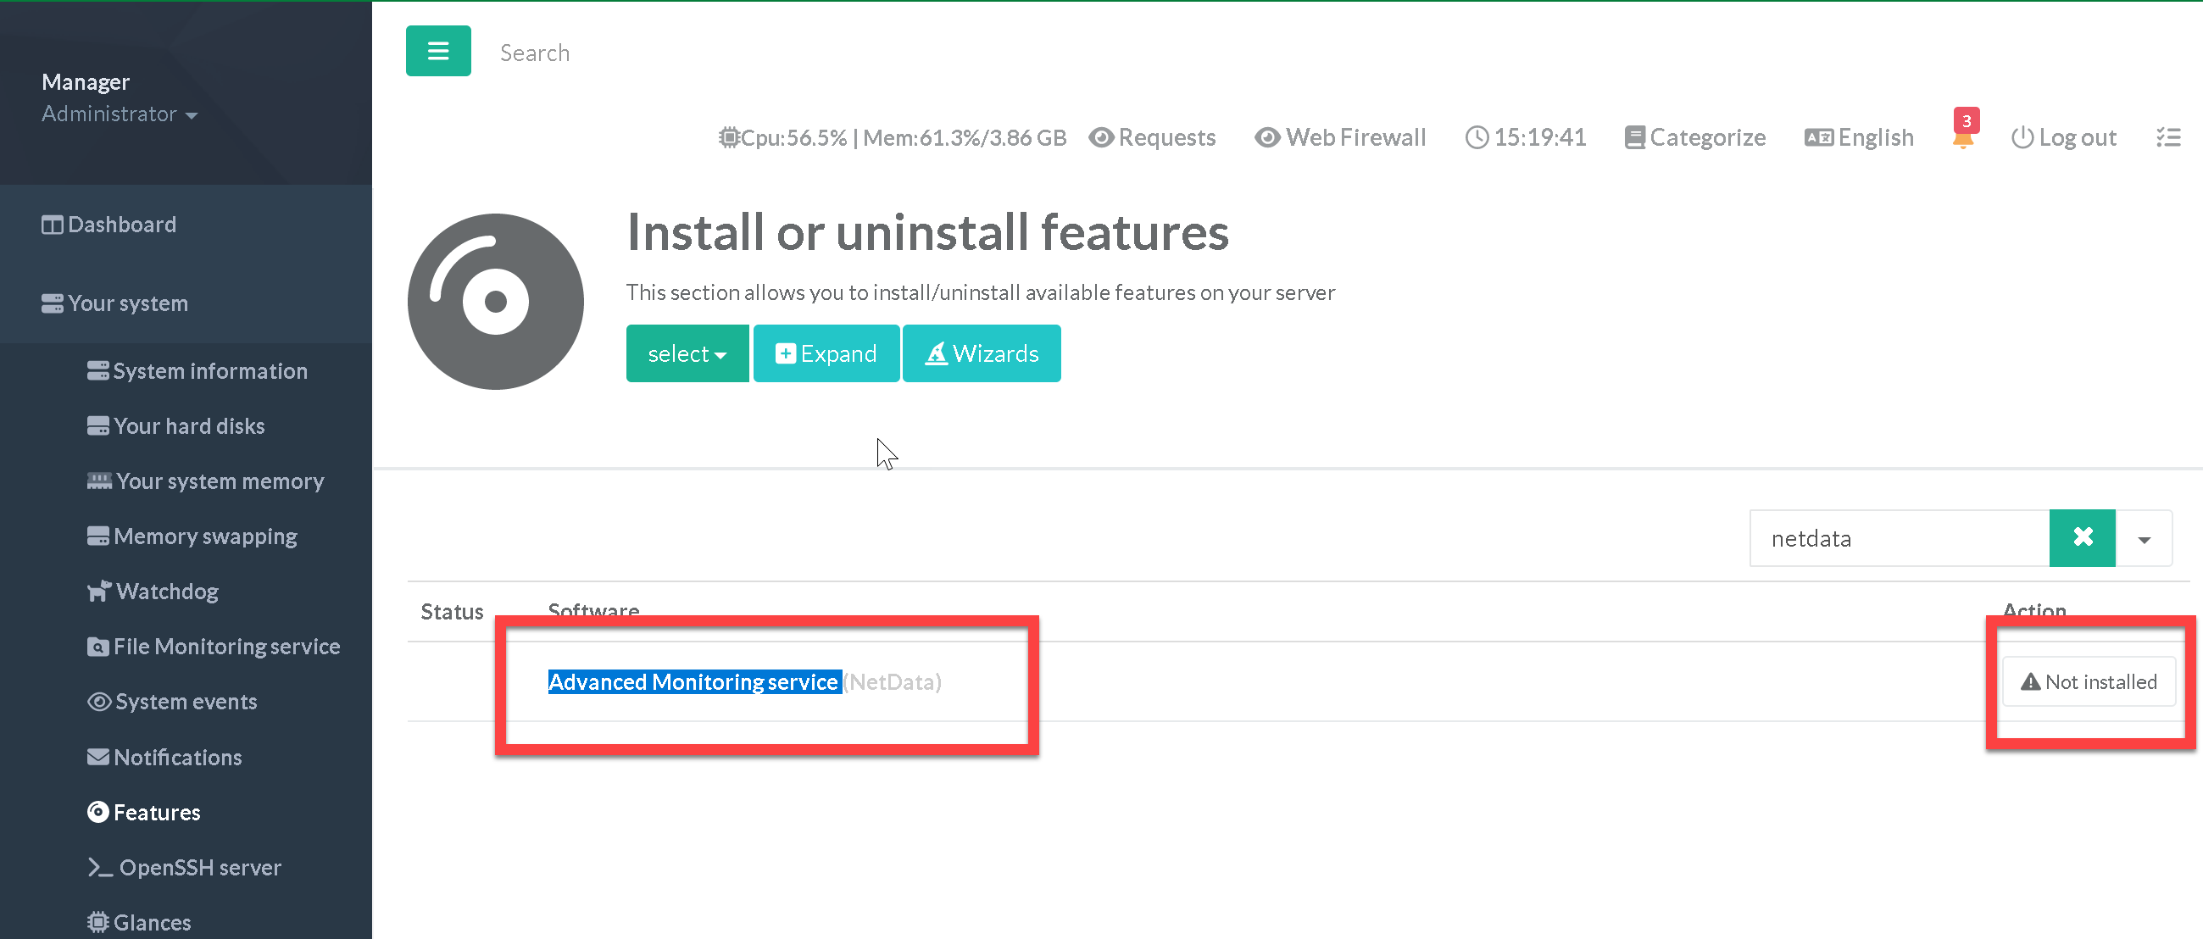The width and height of the screenshot is (2203, 939).
Task: Click the Not installed button
Action: pyautogui.click(x=2089, y=681)
